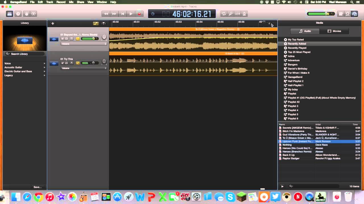Lock the '01 Beyond the' track
This screenshot has width=364, height=204.
(72, 39)
